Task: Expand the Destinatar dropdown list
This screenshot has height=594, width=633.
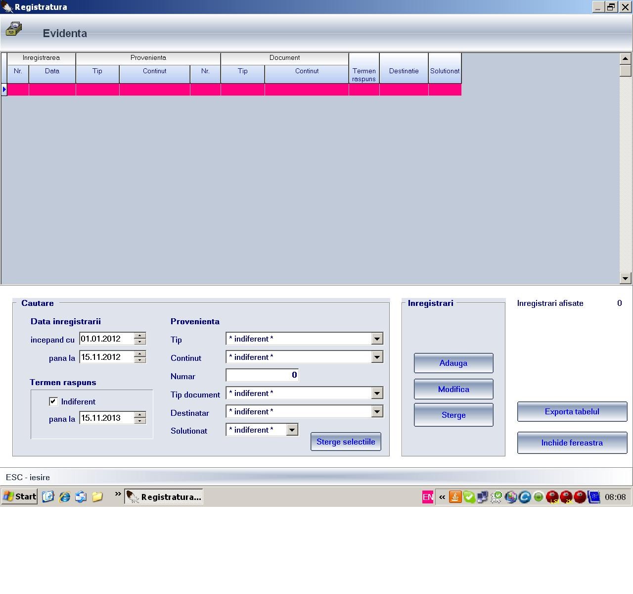Action: click(377, 412)
